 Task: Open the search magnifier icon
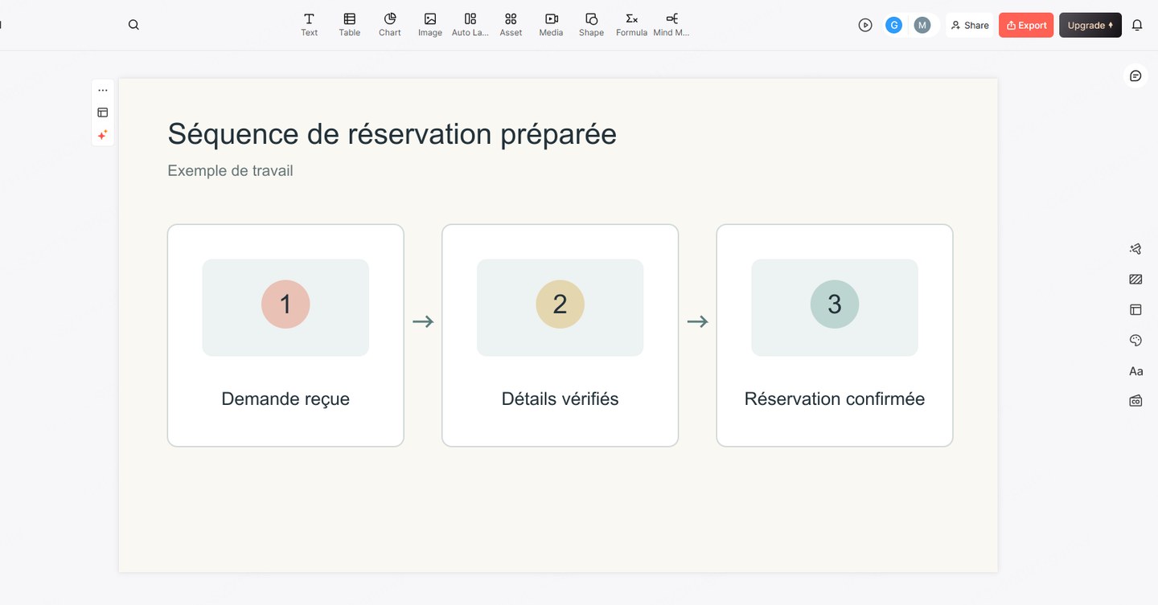click(133, 25)
